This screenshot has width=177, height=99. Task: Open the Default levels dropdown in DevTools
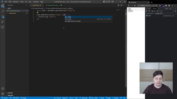click(x=150, y=13)
